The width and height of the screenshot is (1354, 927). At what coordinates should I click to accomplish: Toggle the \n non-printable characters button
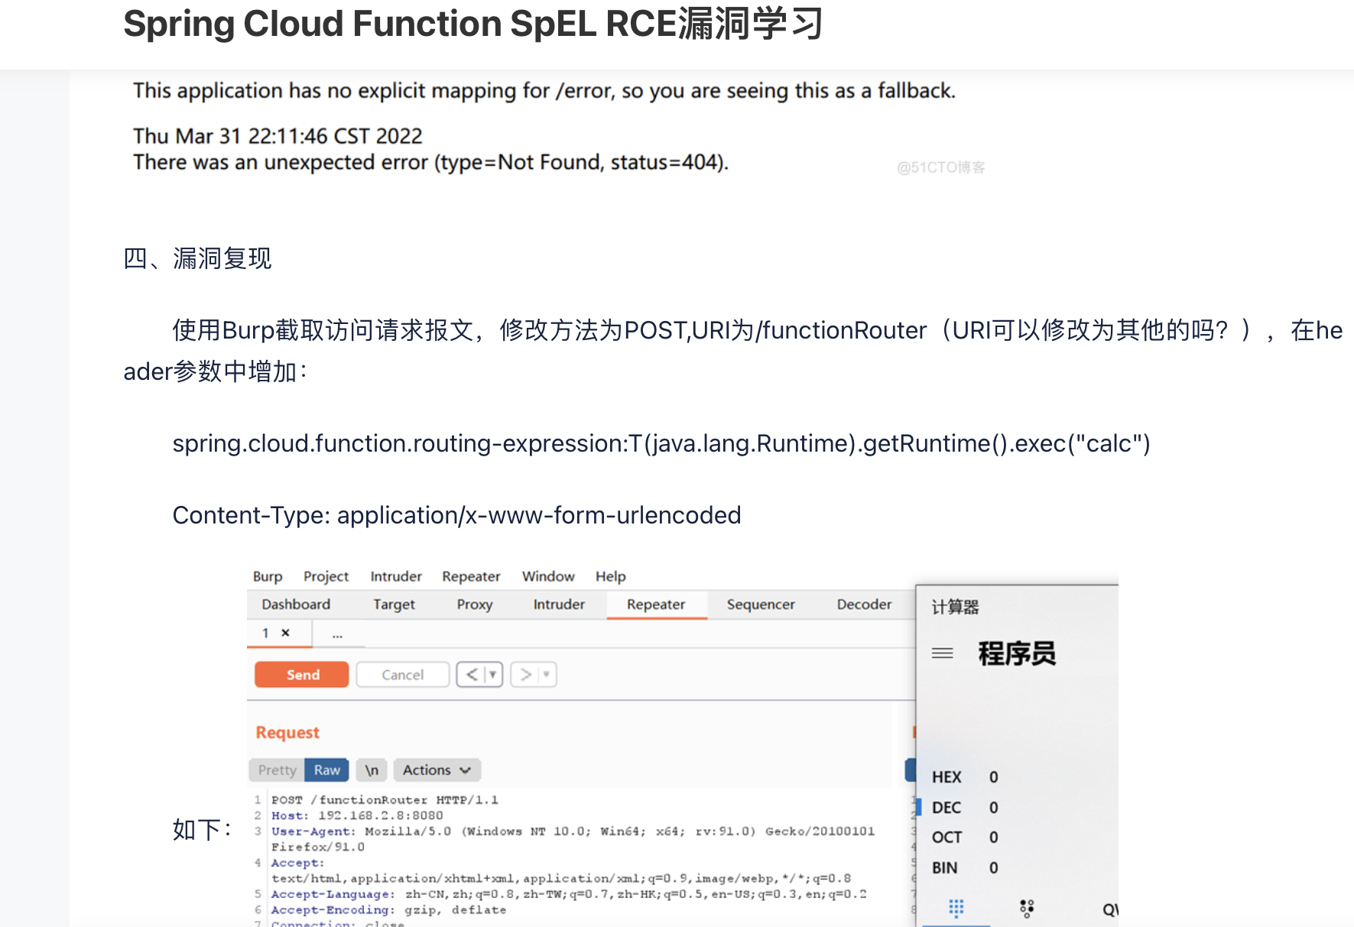pyautogui.click(x=372, y=770)
